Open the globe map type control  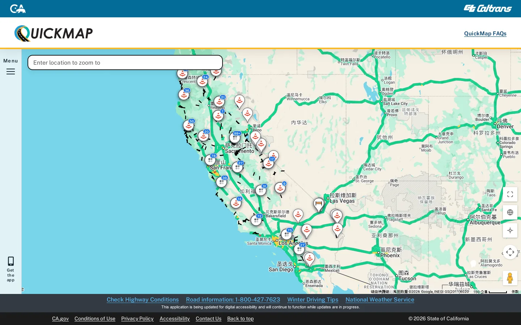click(x=510, y=212)
